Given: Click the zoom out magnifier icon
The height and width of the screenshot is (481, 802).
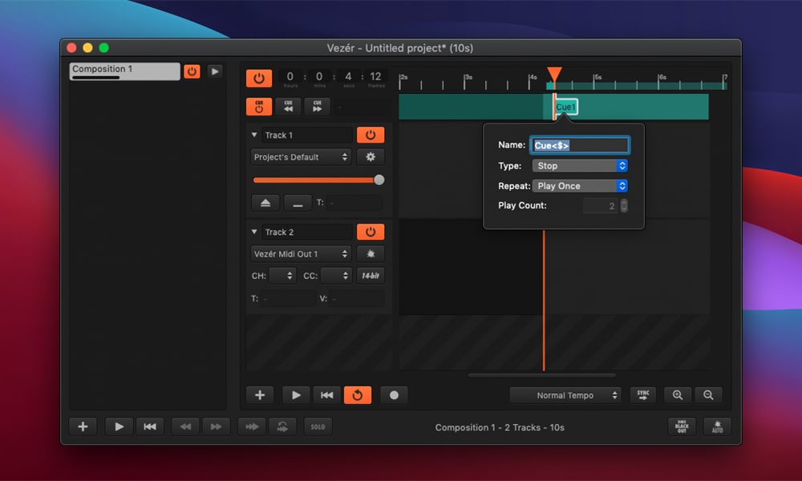Looking at the screenshot, I should [708, 395].
